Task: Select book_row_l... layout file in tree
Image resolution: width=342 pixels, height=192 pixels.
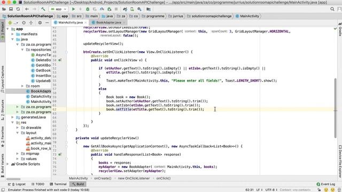Action: [x=38, y=148]
